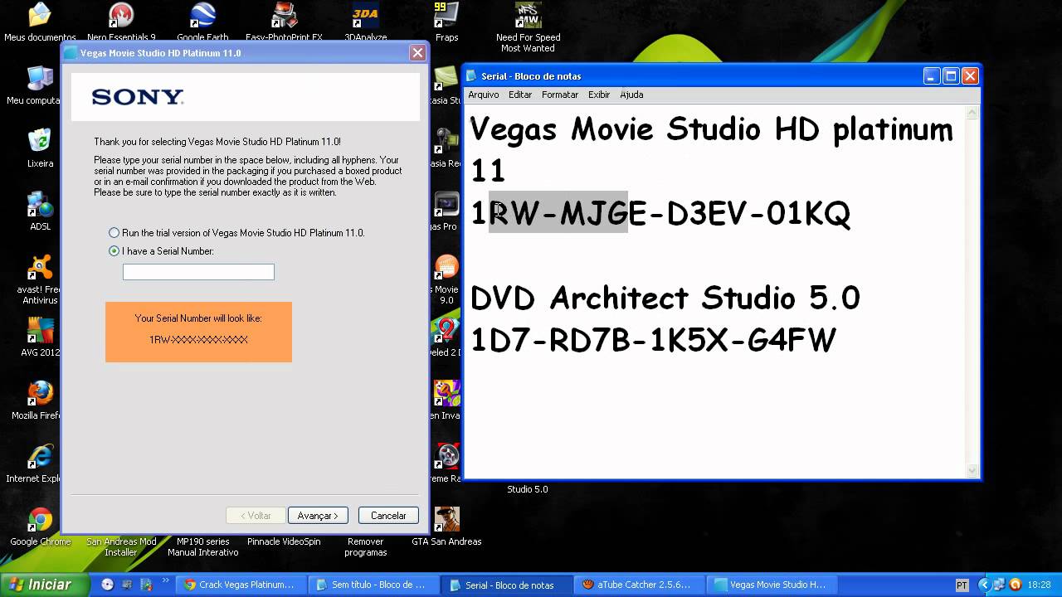Click the orange example serial number box
This screenshot has width=1062, height=597.
coord(198,332)
